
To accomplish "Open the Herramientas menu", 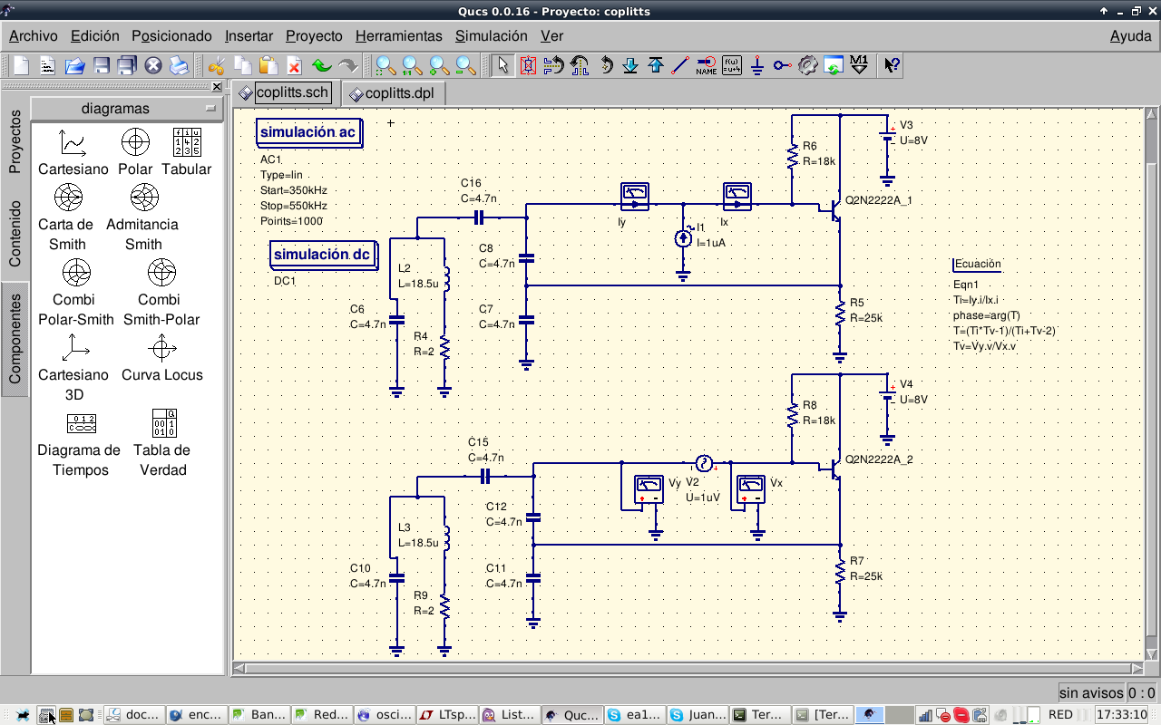I will pyautogui.click(x=398, y=36).
